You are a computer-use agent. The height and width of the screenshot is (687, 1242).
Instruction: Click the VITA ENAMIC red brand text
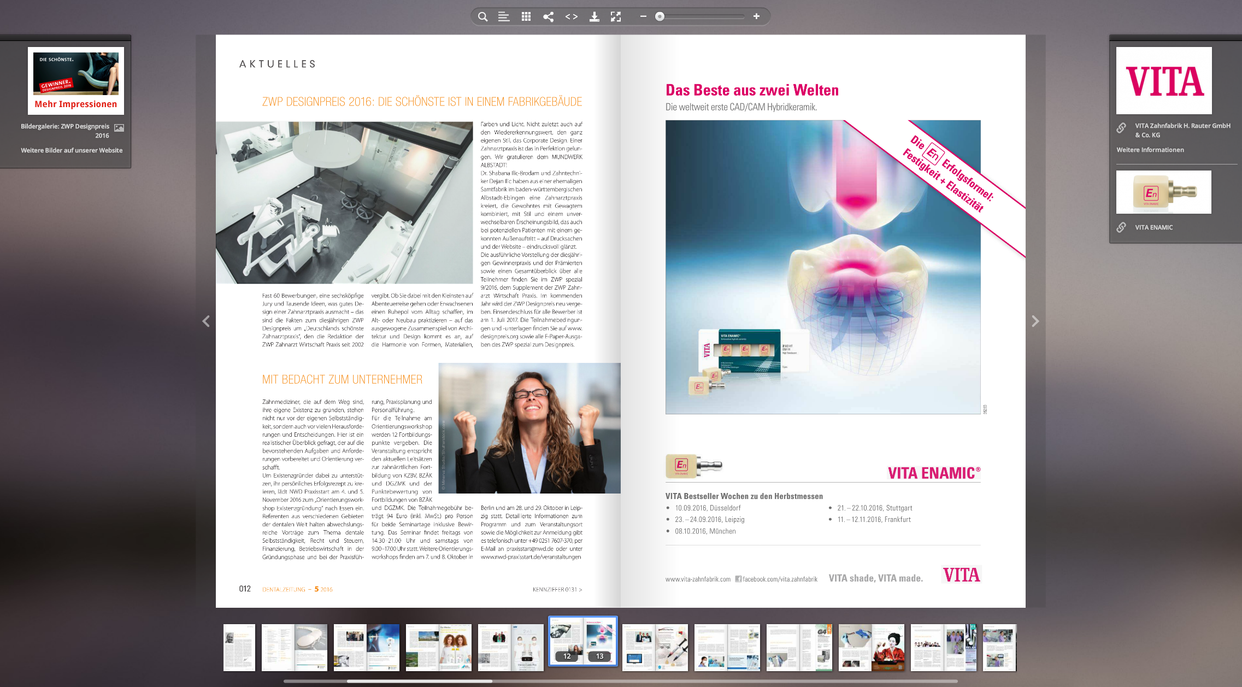934,473
